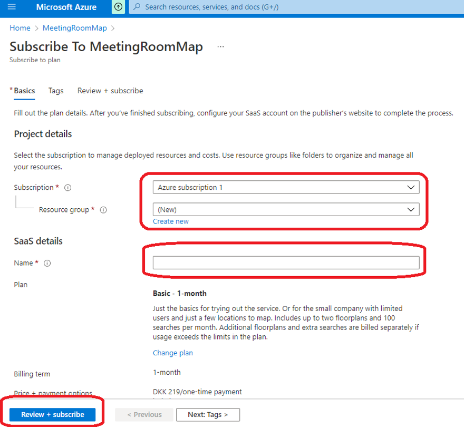Open the info tooltip for Resource group
The image size is (464, 427).
click(x=103, y=210)
